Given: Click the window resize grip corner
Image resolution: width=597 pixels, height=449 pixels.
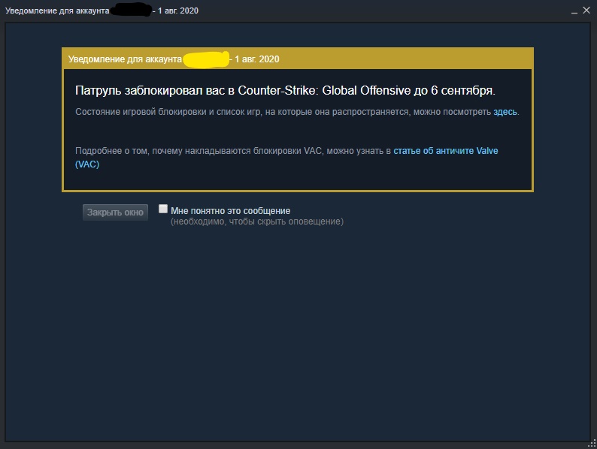Looking at the screenshot, I should tap(592, 444).
